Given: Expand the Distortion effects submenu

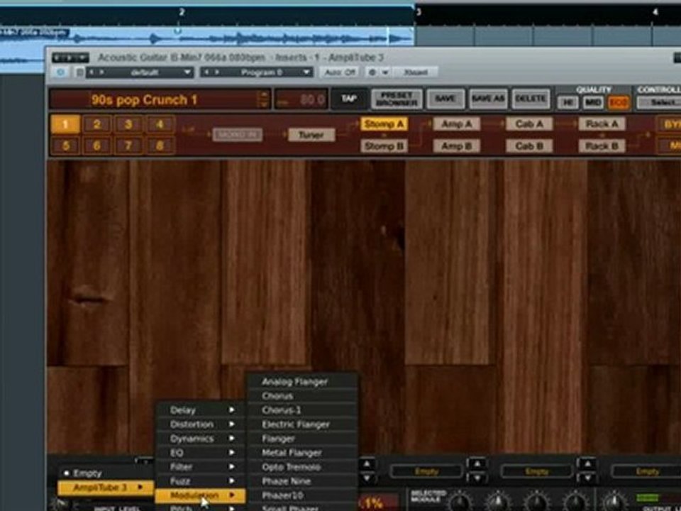Looking at the screenshot, I should pyautogui.click(x=201, y=424).
